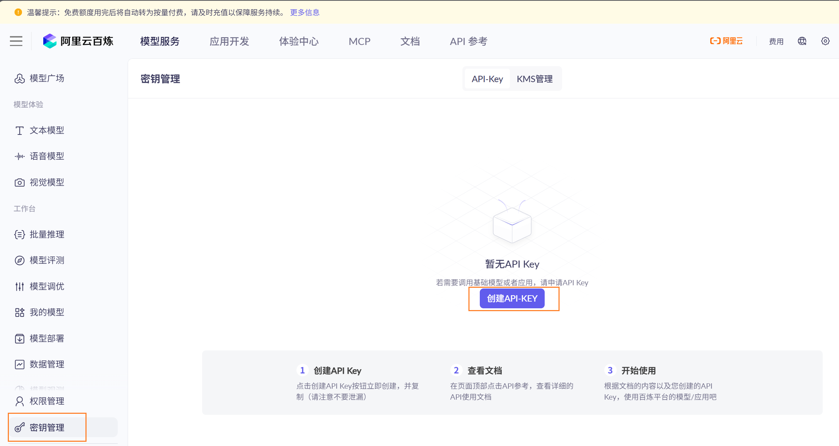Open the 文档 navigation menu
Image resolution: width=839 pixels, height=446 pixels.
click(410, 41)
